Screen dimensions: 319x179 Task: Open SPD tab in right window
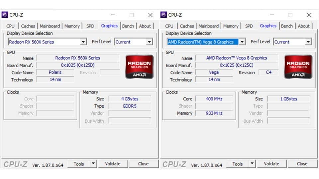point(249,26)
